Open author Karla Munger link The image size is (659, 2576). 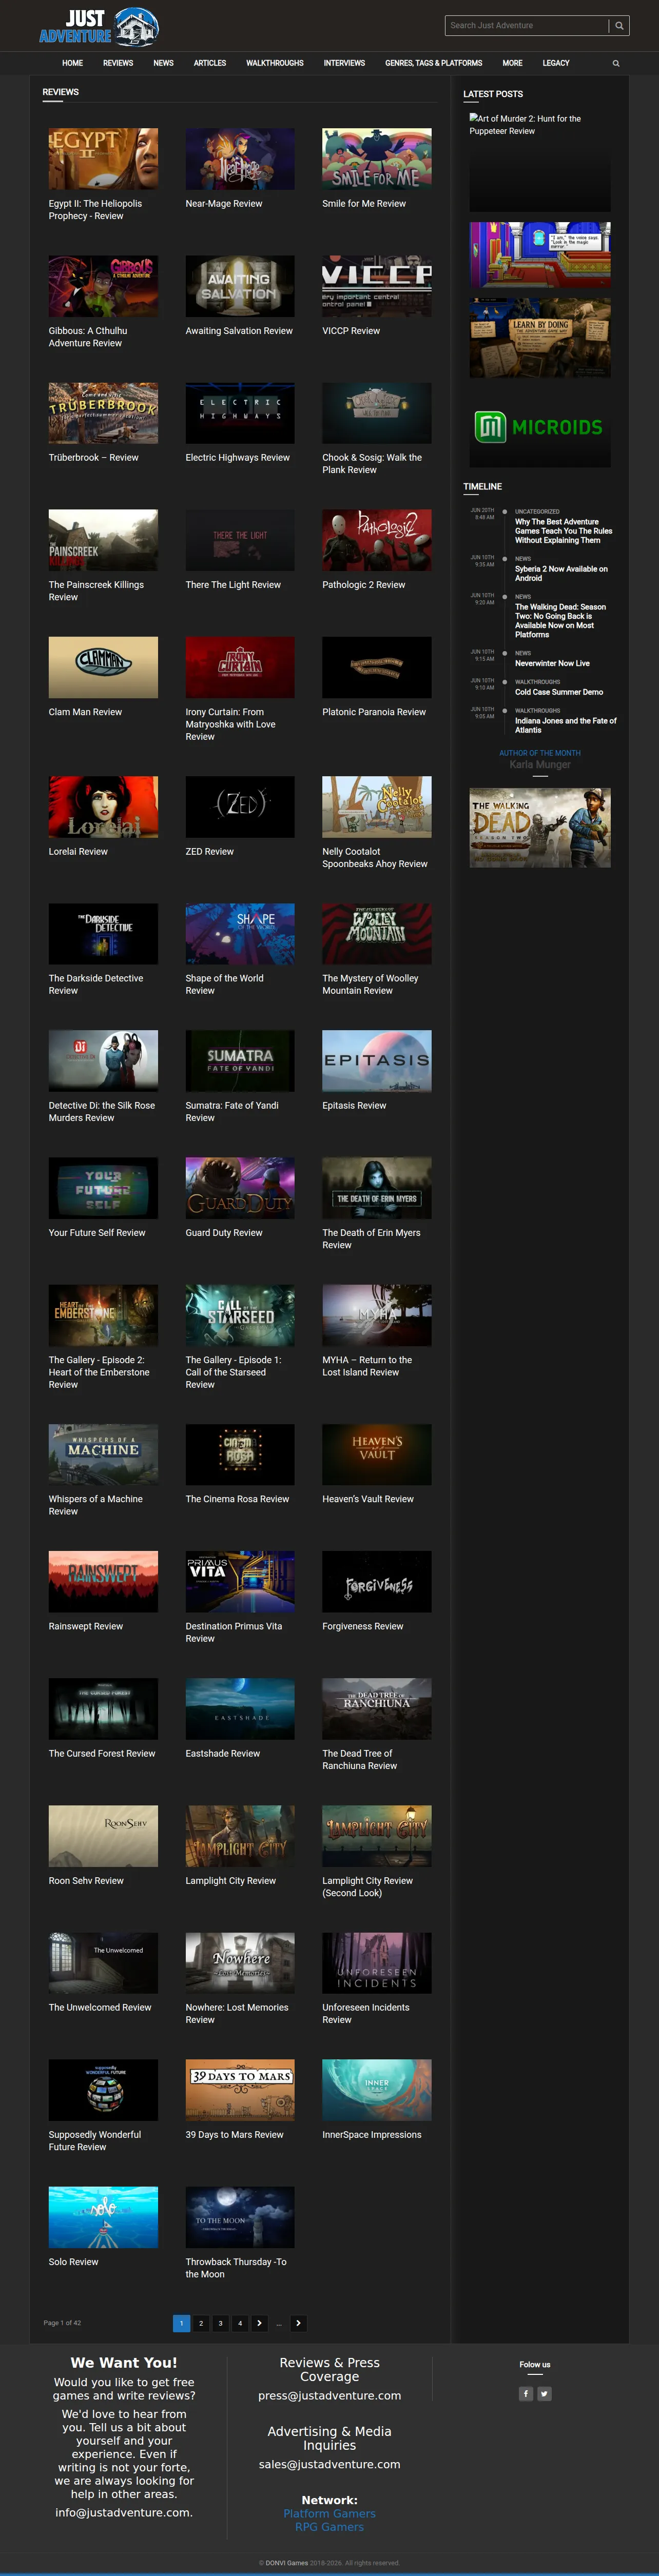540,765
